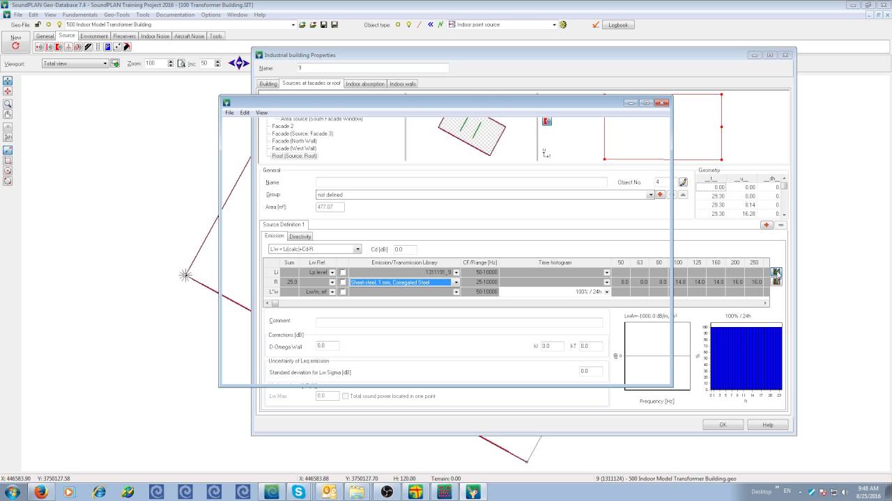Activate the magnifier zoom tool
Screen dimensions: 892x501
tap(8, 104)
